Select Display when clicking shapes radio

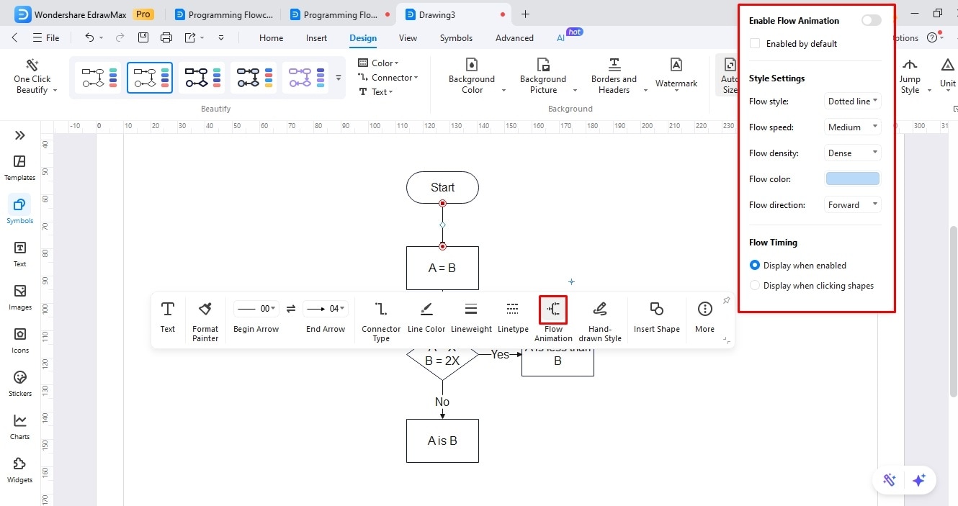click(x=755, y=285)
